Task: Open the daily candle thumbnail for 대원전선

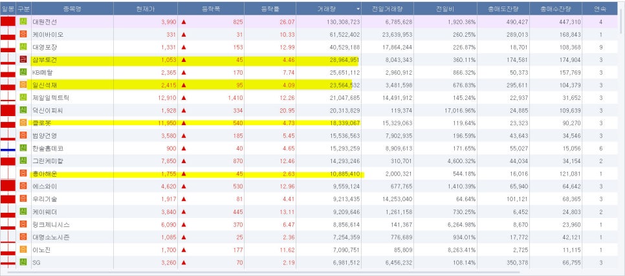Action: [x=8, y=21]
